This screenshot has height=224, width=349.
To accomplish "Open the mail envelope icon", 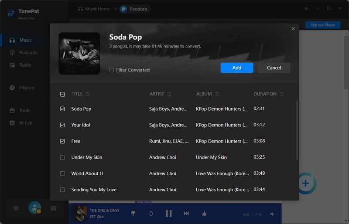I will pyautogui.click(x=53, y=208).
